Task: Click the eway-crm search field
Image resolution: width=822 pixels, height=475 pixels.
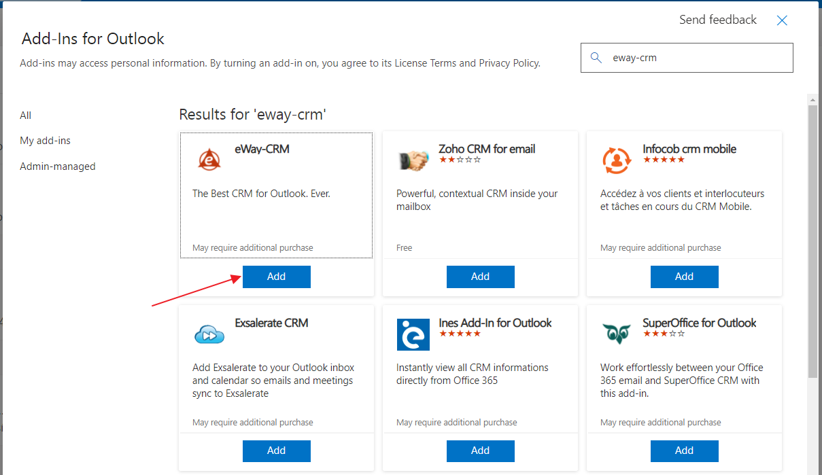Action: [x=687, y=58]
